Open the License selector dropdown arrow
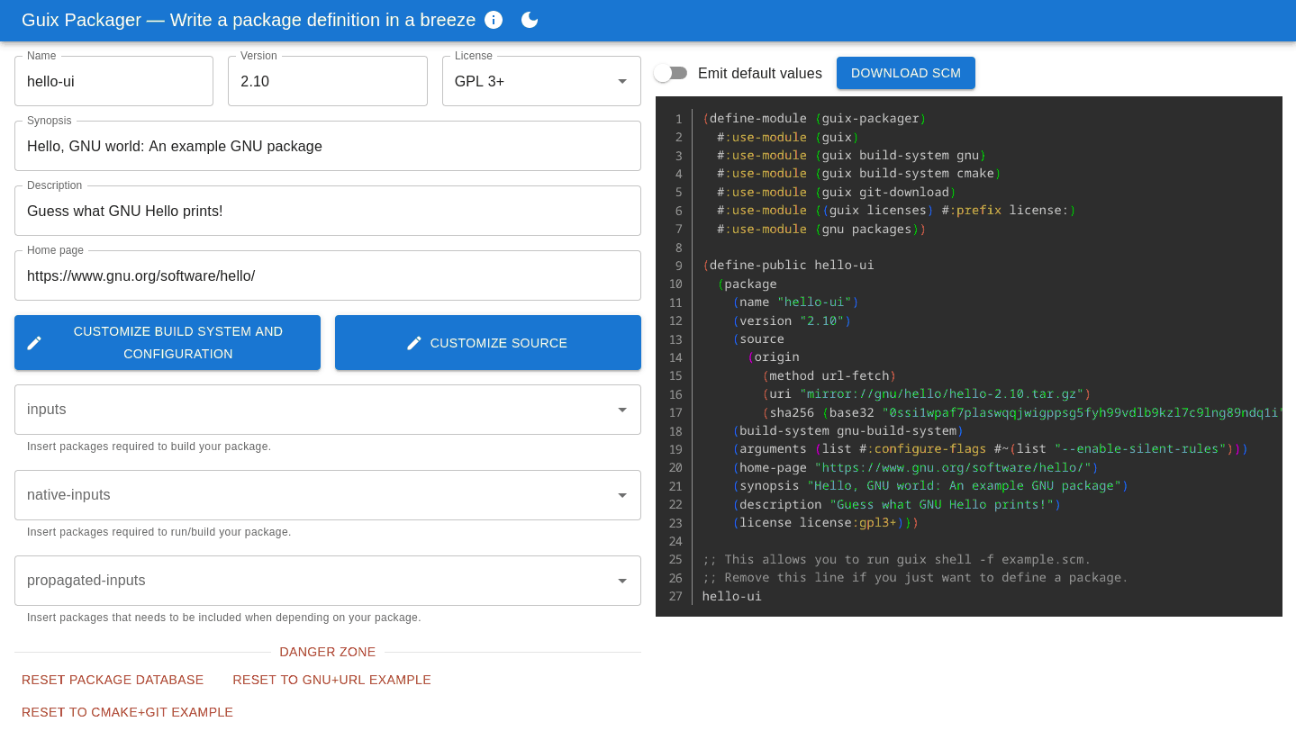The width and height of the screenshot is (1296, 740). click(621, 81)
